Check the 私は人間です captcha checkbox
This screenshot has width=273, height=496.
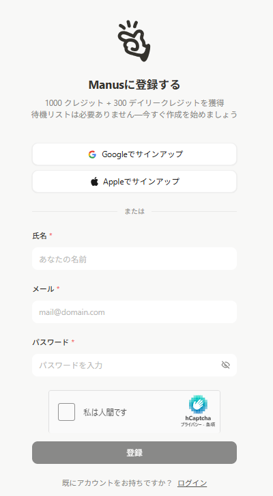pos(66,412)
